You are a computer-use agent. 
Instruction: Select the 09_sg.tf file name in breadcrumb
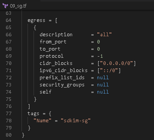[18, 6]
